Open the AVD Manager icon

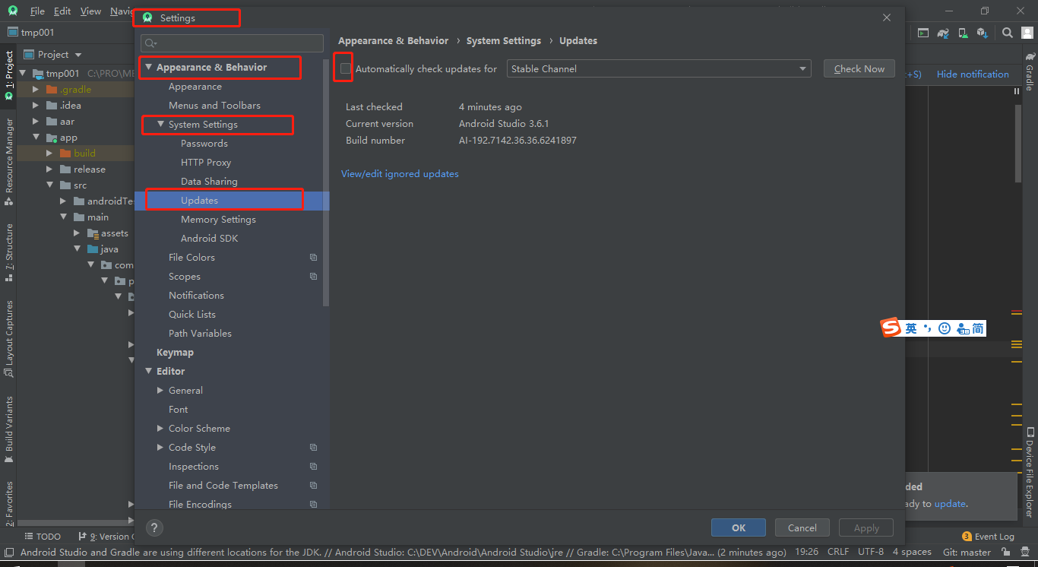pos(963,33)
